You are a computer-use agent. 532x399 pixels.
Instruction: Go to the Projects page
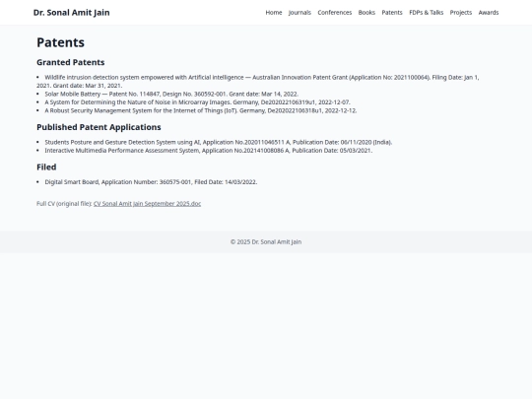point(461,13)
